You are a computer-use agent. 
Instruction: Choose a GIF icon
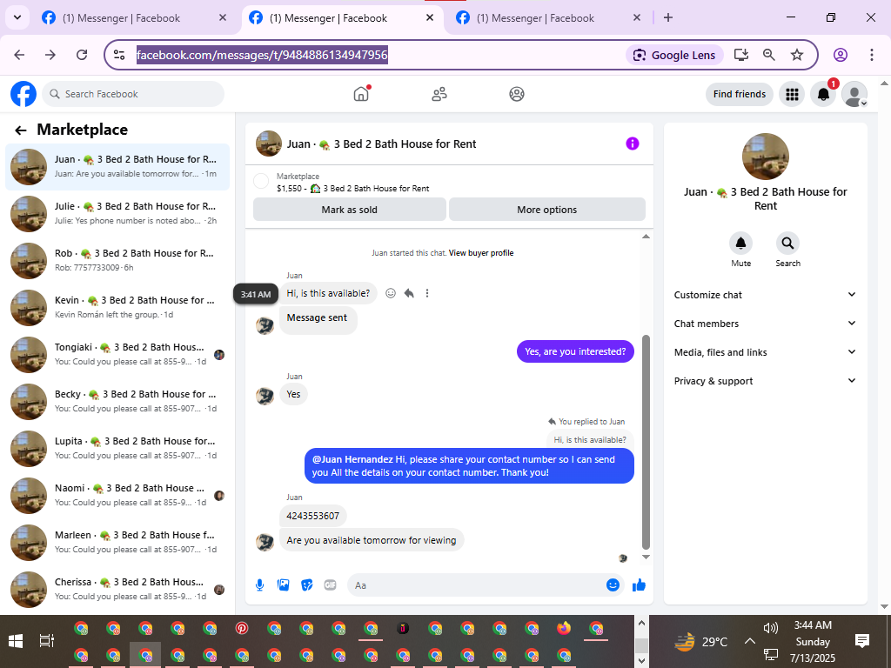pyautogui.click(x=330, y=585)
